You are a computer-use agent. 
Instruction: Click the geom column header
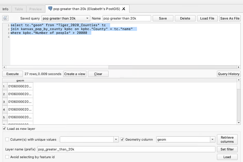[x=20, y=81]
